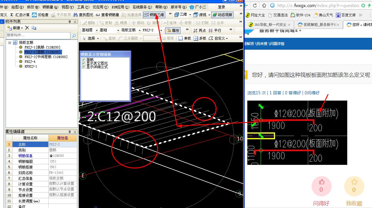This screenshot has height=208, width=372.
Task: Click the 合并 merge tool
Action: 217,23
